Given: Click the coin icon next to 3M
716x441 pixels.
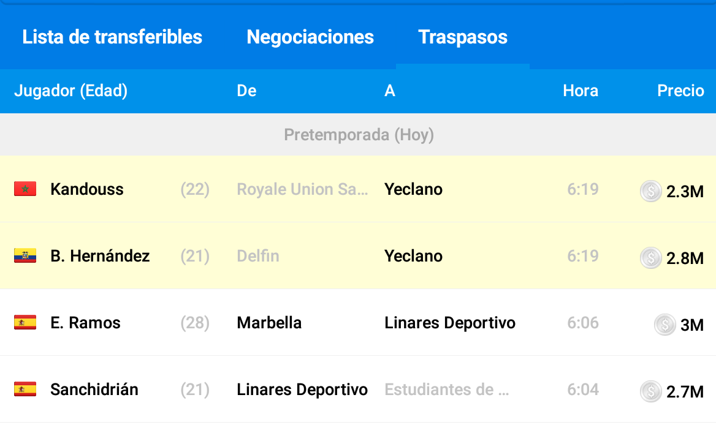Looking at the screenshot, I should [x=665, y=325].
